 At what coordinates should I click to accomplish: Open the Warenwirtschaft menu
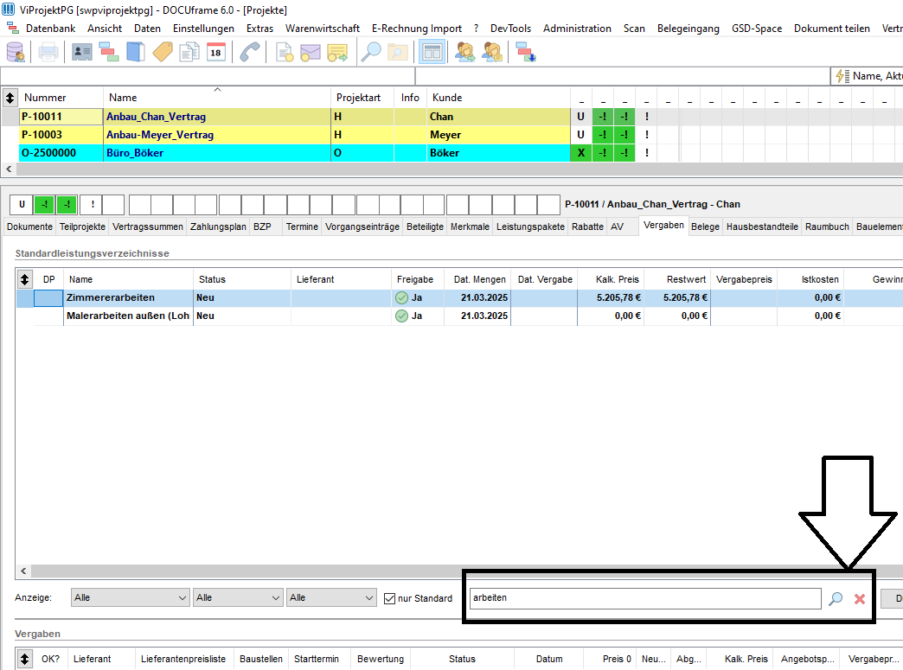pyautogui.click(x=323, y=29)
